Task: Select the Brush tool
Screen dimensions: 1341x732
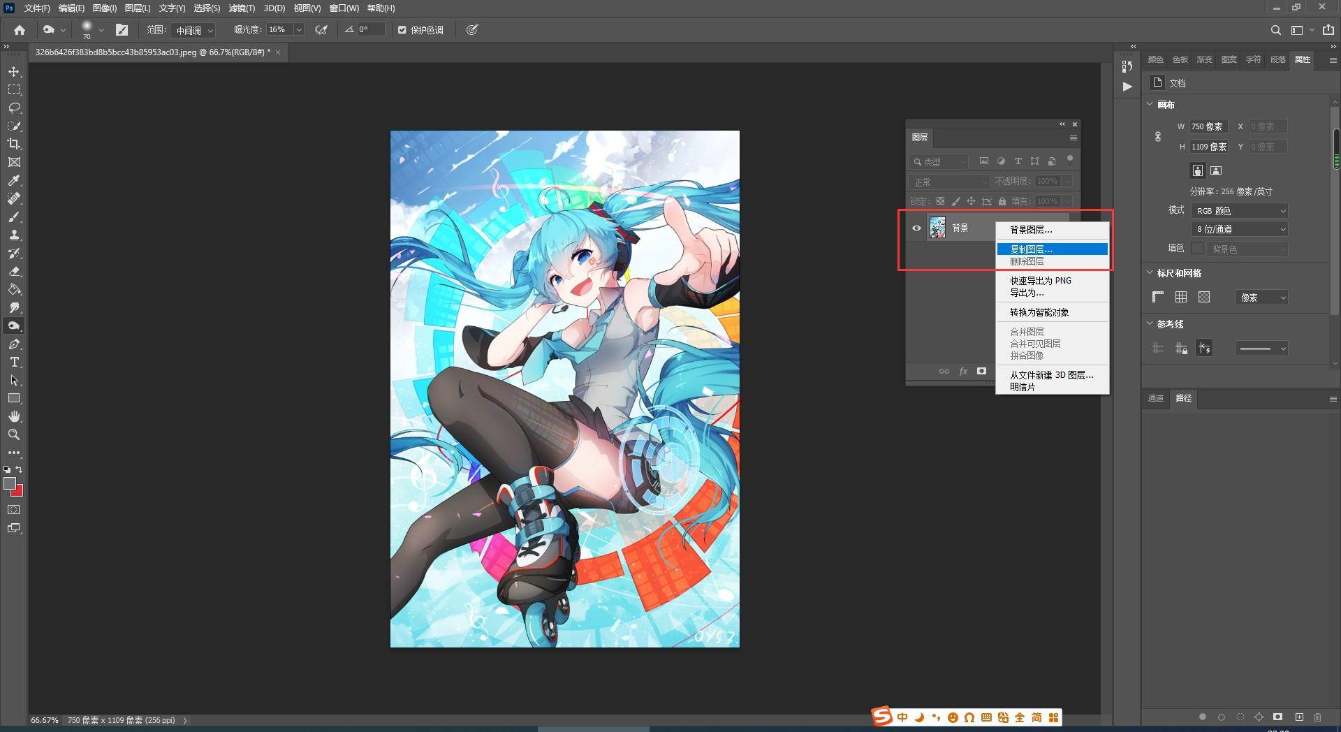Action: coord(14,217)
